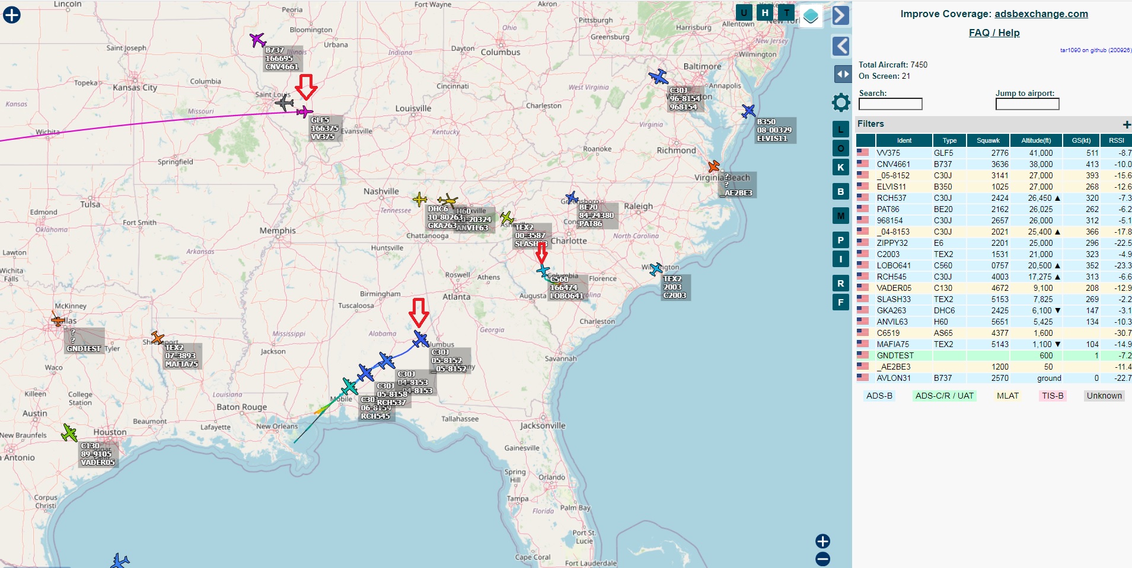This screenshot has width=1132, height=568.
Task: Sort table by RSSI column header
Action: pyautogui.click(x=1116, y=140)
